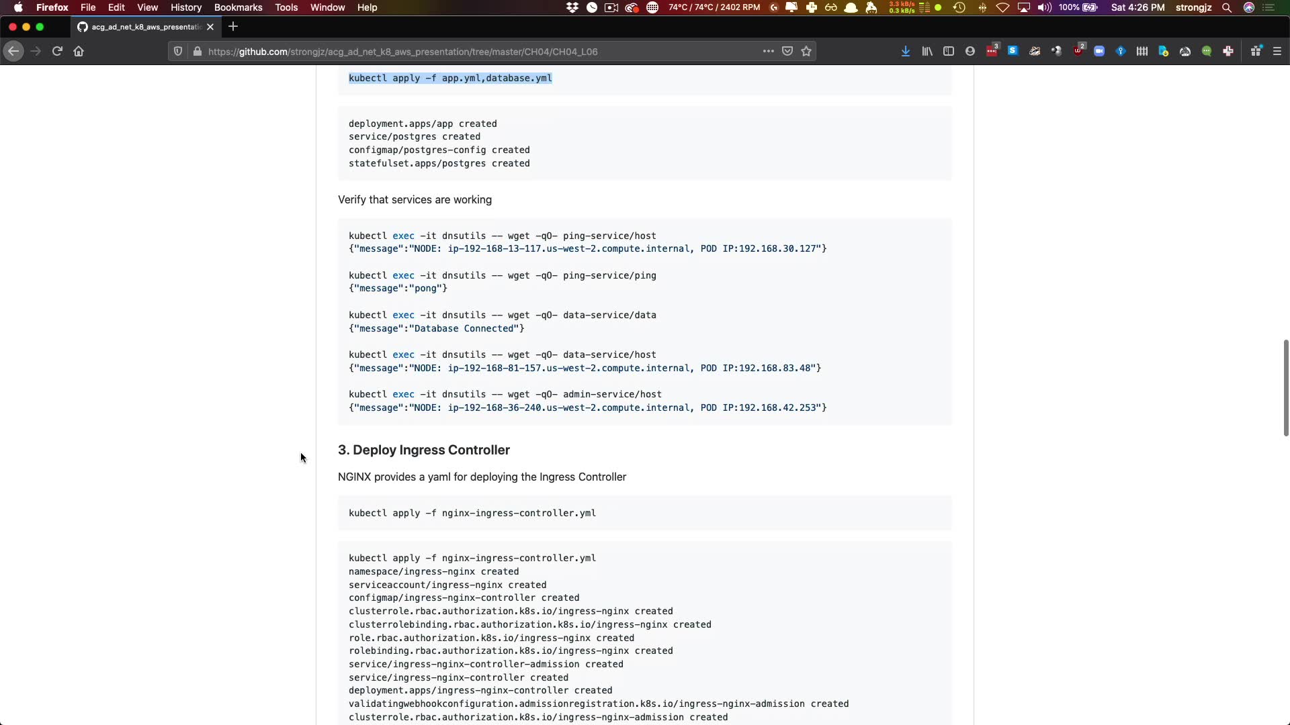This screenshot has height=725, width=1290.
Task: Show the Firefox library icon
Action: tap(927, 51)
